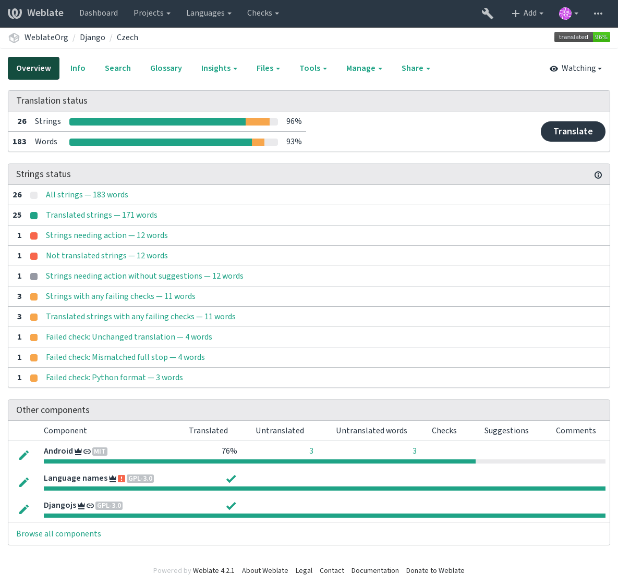
Task: Click the pencil edit icon for Language names
Action: pos(24,482)
